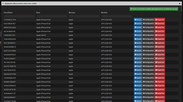Sort table by Marque column header
Screen dimensions: 183x102
pyautogui.click(x=72, y=12)
